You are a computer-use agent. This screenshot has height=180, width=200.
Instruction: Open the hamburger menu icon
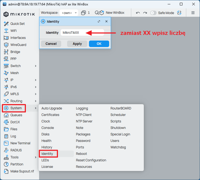pos(193,13)
